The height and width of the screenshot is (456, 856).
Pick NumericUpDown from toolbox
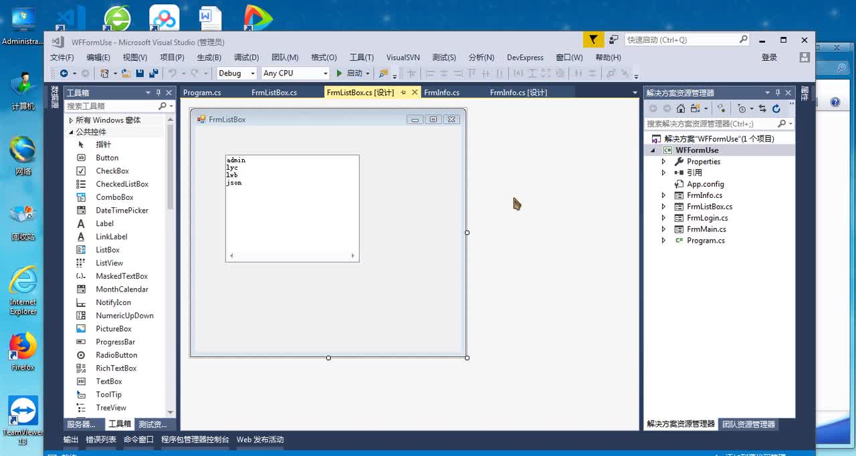tap(124, 316)
